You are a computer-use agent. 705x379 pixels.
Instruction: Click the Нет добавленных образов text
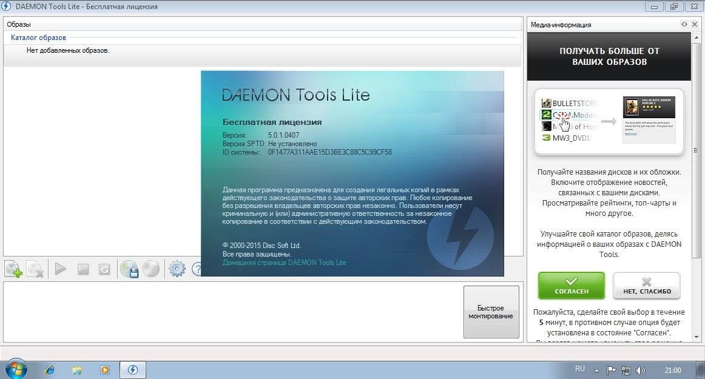[68, 50]
